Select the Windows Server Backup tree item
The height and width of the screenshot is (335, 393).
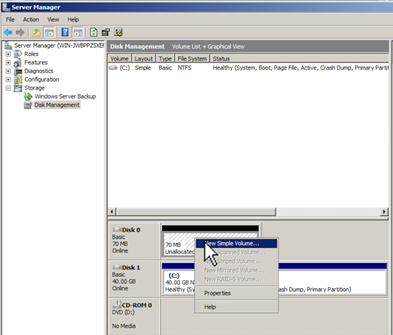coord(65,96)
